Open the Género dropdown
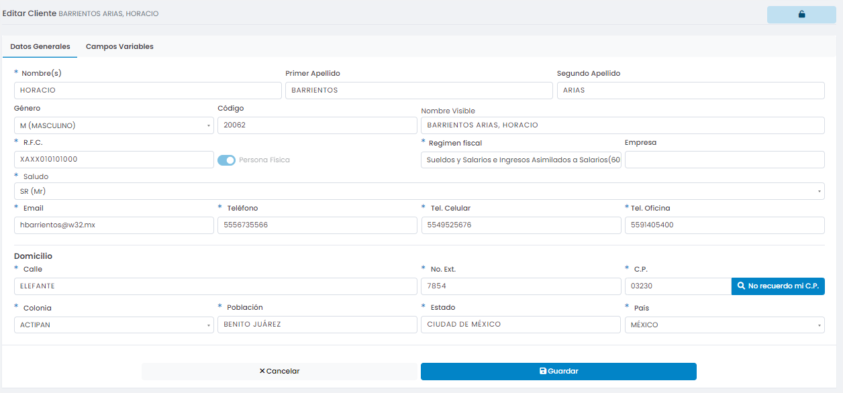 (113, 125)
